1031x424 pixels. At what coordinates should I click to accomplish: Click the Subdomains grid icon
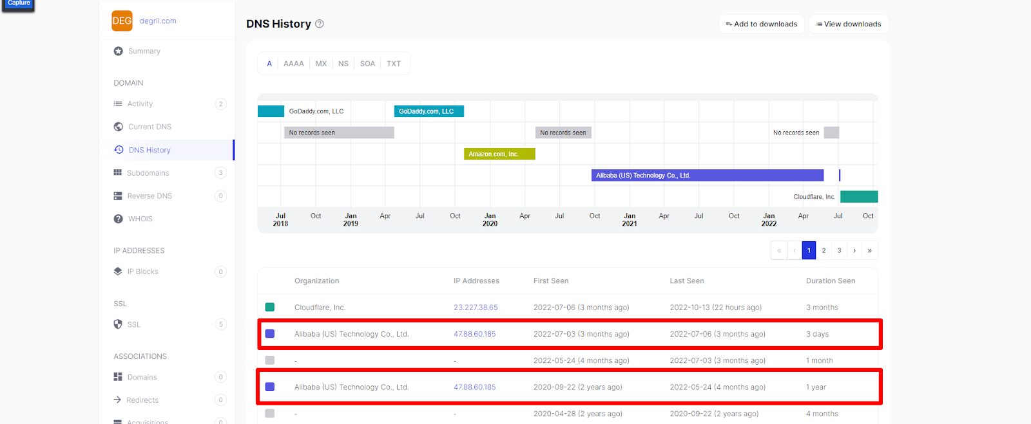(118, 172)
